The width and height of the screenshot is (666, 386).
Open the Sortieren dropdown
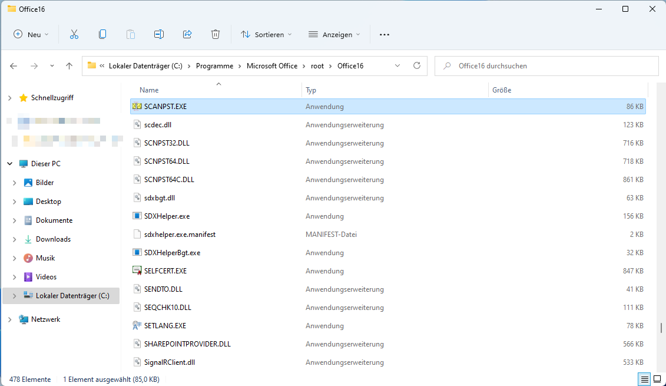pos(266,34)
